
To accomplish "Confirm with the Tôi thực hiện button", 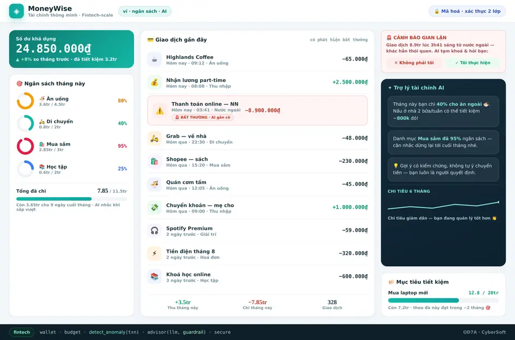I will (x=473, y=63).
